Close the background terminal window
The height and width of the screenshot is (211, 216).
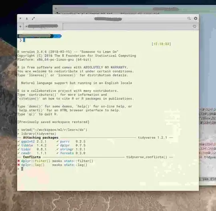[56, 8]
